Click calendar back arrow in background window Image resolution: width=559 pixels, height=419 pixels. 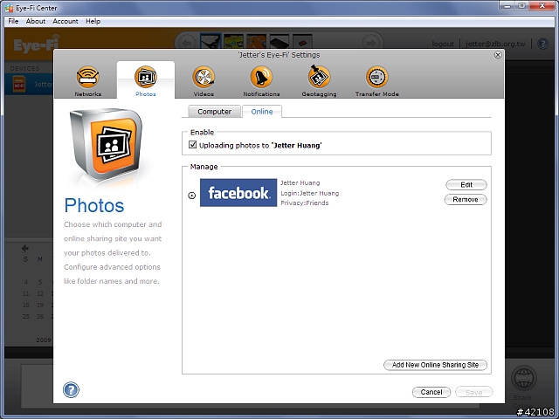25,248
